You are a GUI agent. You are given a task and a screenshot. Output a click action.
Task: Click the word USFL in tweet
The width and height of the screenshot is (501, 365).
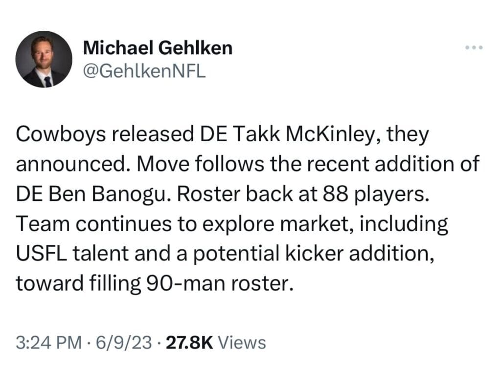(42, 253)
